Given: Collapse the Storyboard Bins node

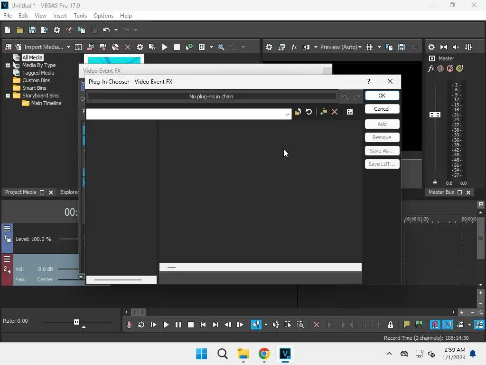Looking at the screenshot, I should pyautogui.click(x=8, y=96).
